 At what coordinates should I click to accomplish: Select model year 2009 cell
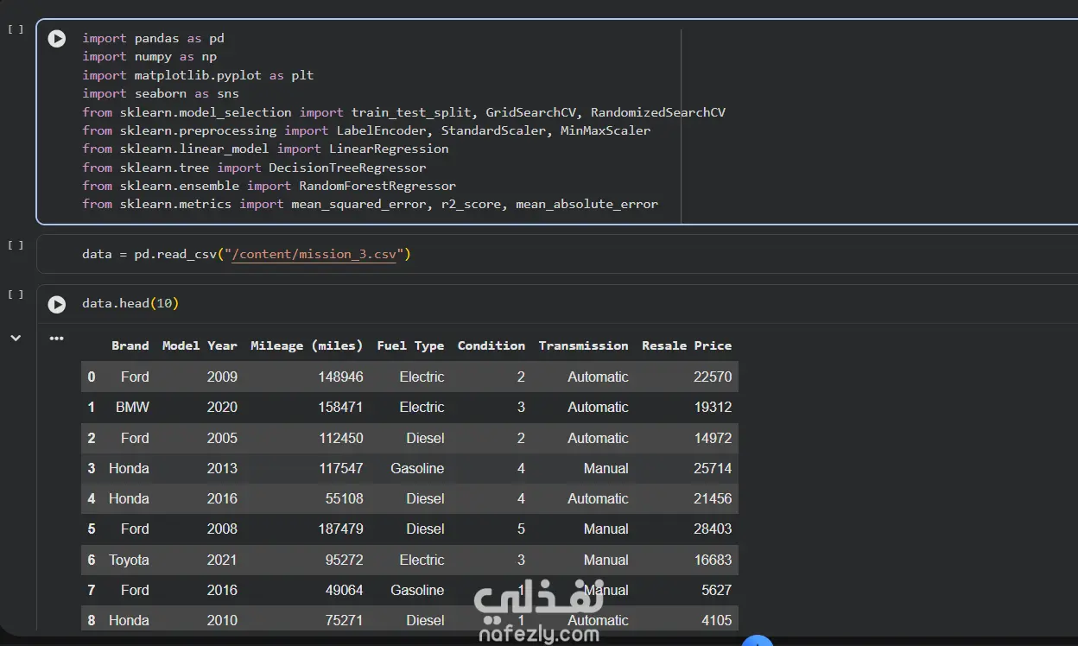[x=222, y=377]
